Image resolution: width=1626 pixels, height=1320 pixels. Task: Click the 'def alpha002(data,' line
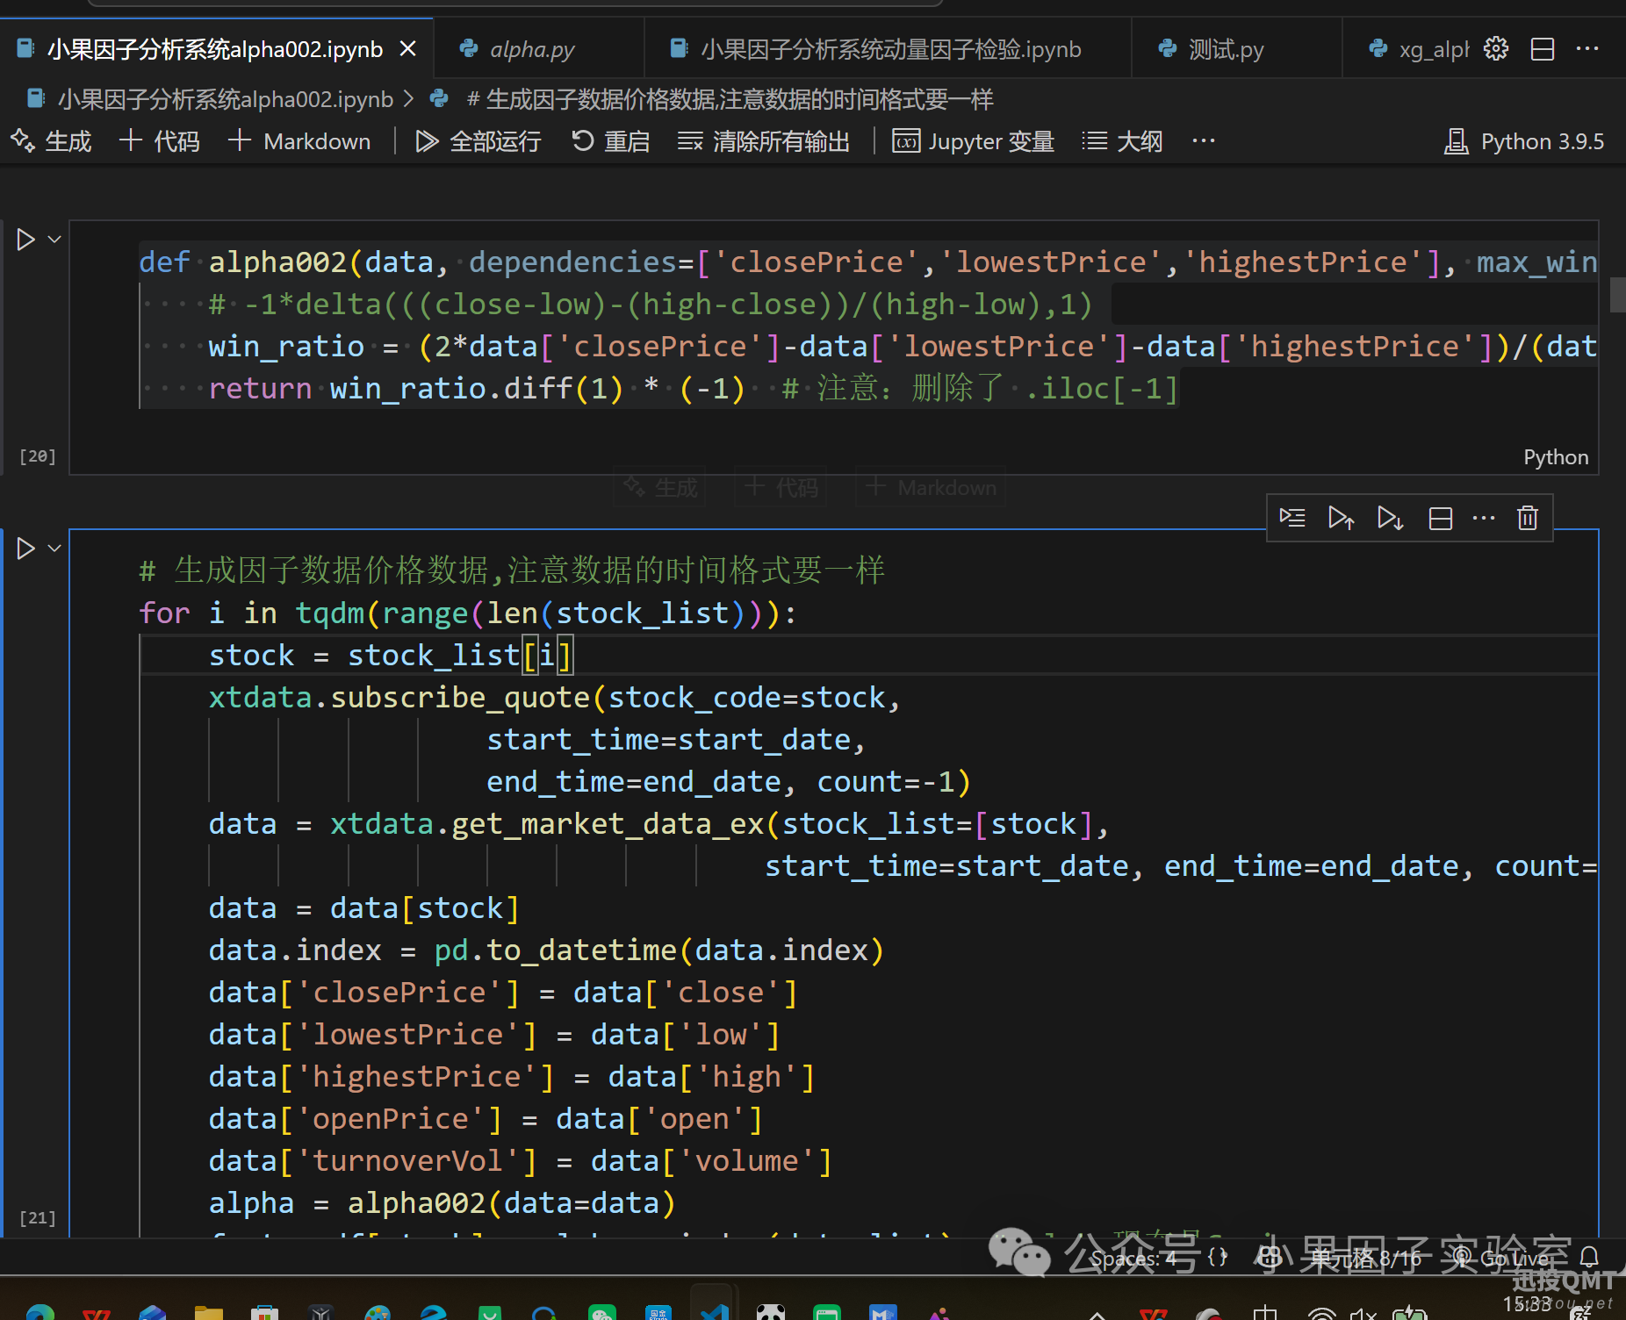point(867,262)
